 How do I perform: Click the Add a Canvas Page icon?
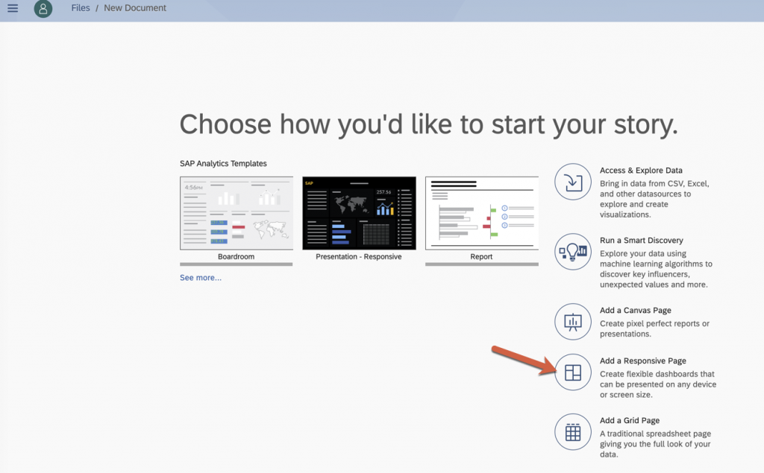pos(572,322)
